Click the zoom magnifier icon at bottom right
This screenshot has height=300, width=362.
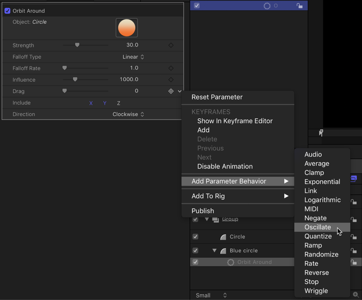pyautogui.click(x=356, y=294)
